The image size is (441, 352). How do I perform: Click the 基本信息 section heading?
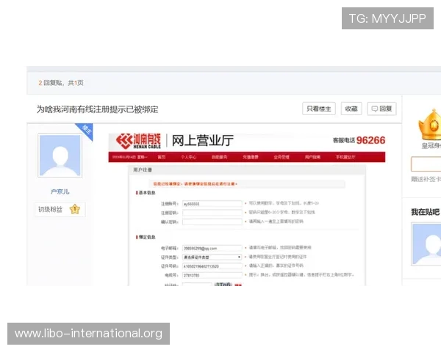pos(146,193)
